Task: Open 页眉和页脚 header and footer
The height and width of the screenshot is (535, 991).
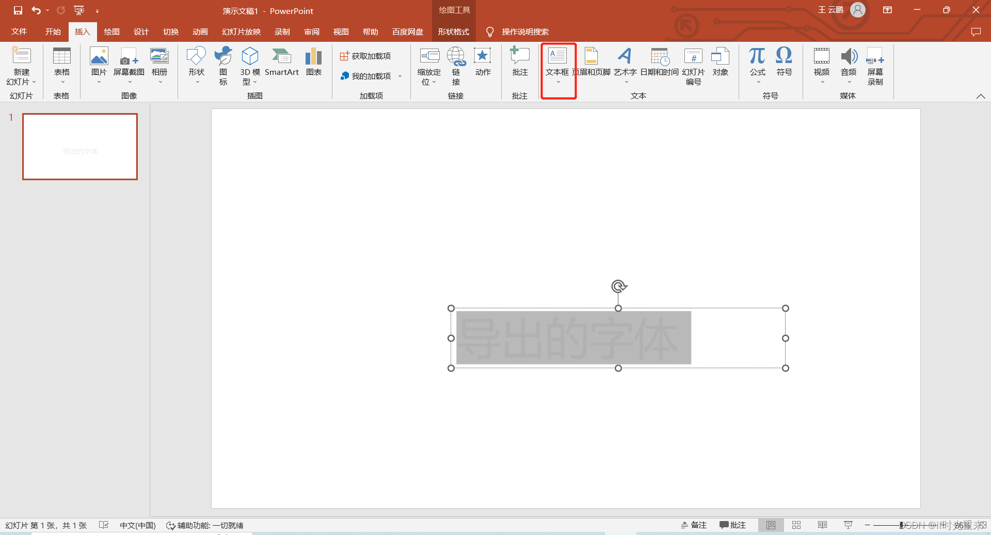Action: pyautogui.click(x=592, y=61)
